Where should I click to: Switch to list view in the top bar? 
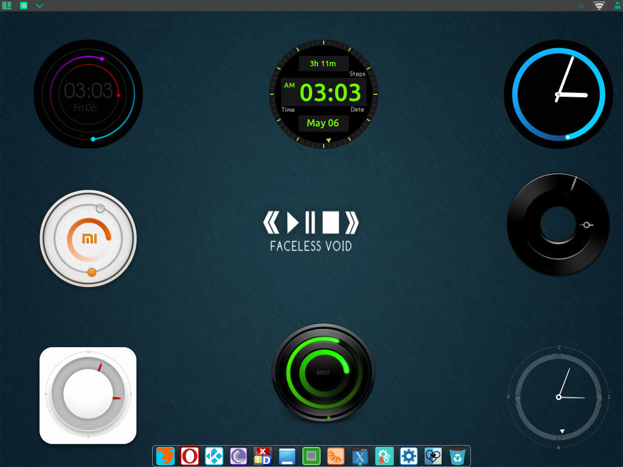pos(23,5)
